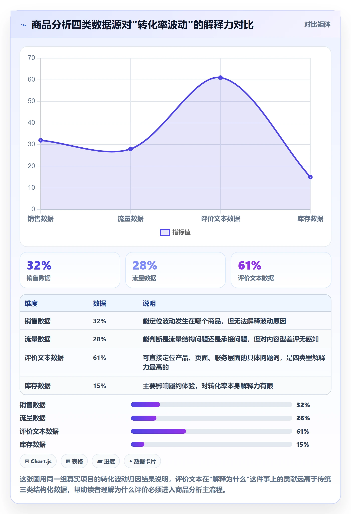The height and width of the screenshot is (514, 351).
Task: Click the title "商品分析四类数据源…解释力对比"
Action: pyautogui.click(x=142, y=25)
